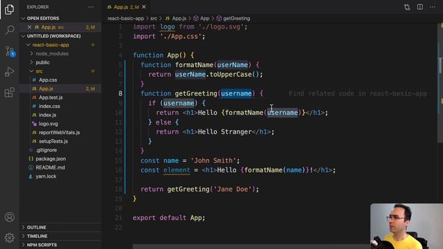Click the horizontal editor scrollbar

[x=251, y=247]
